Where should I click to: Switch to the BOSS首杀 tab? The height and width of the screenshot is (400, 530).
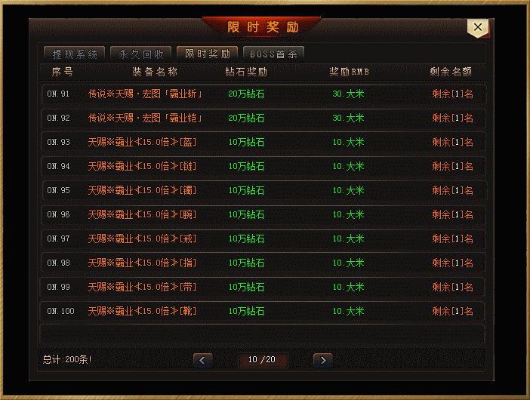pyautogui.click(x=273, y=54)
